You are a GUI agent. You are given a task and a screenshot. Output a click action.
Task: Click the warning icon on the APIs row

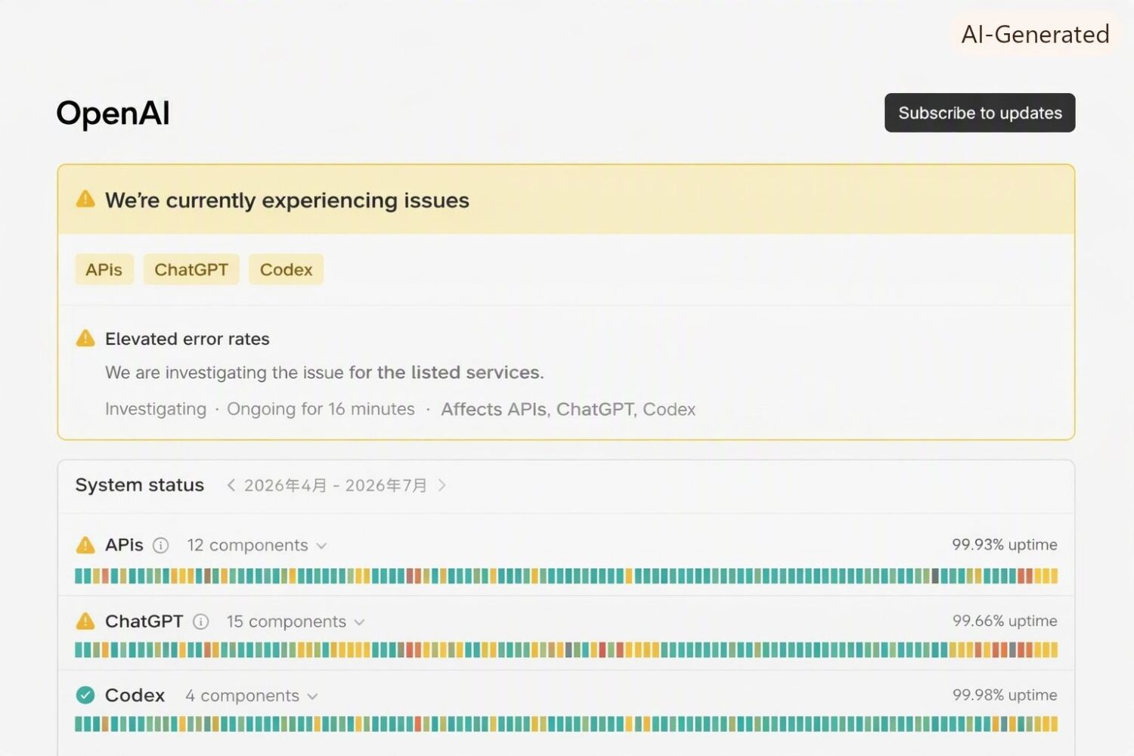tap(85, 545)
